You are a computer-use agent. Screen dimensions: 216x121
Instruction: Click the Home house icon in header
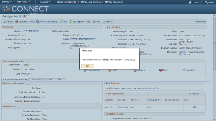point(190,2)
